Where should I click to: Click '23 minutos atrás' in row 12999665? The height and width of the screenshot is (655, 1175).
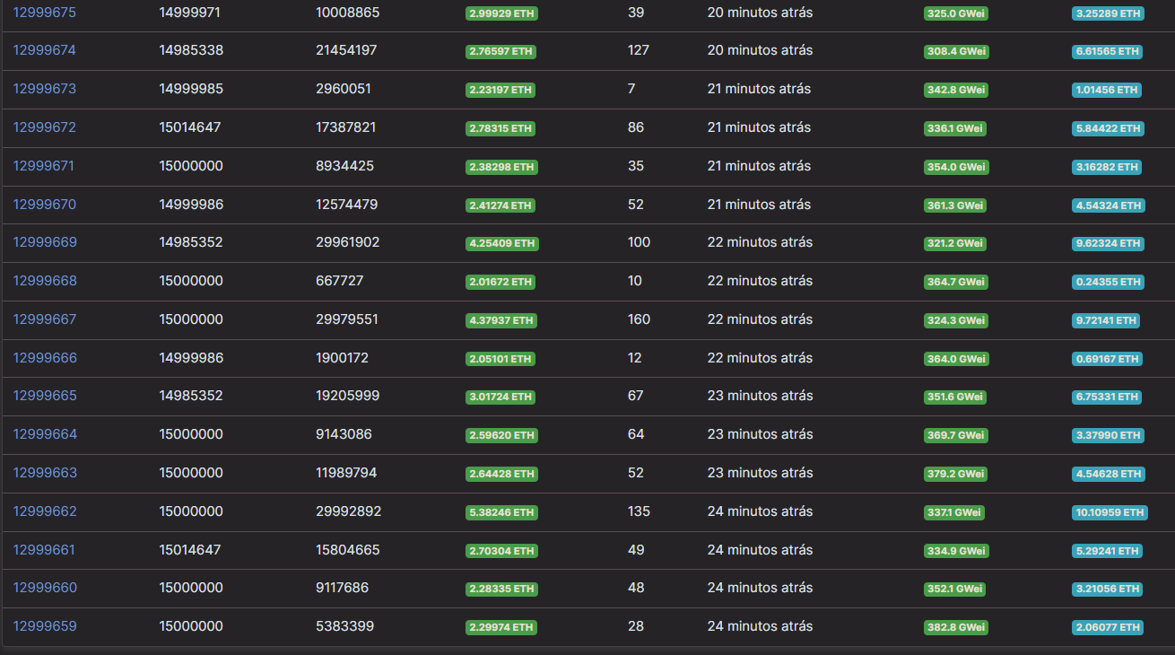[x=761, y=396]
